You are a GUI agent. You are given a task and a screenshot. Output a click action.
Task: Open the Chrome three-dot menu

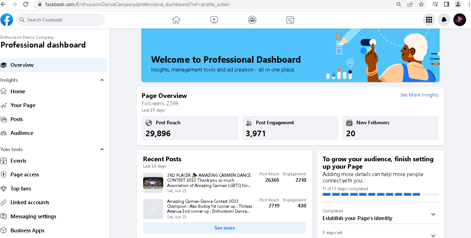pos(469,4)
